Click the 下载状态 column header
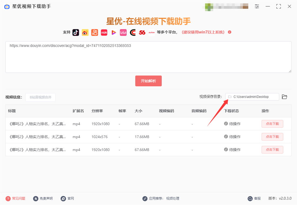Viewport: 297px width, 205px height. (231, 111)
